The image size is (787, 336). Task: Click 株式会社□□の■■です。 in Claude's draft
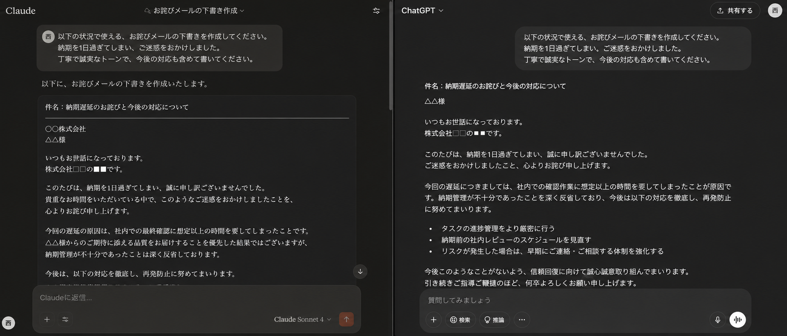point(85,169)
